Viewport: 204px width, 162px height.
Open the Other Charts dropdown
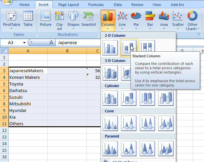192,21
